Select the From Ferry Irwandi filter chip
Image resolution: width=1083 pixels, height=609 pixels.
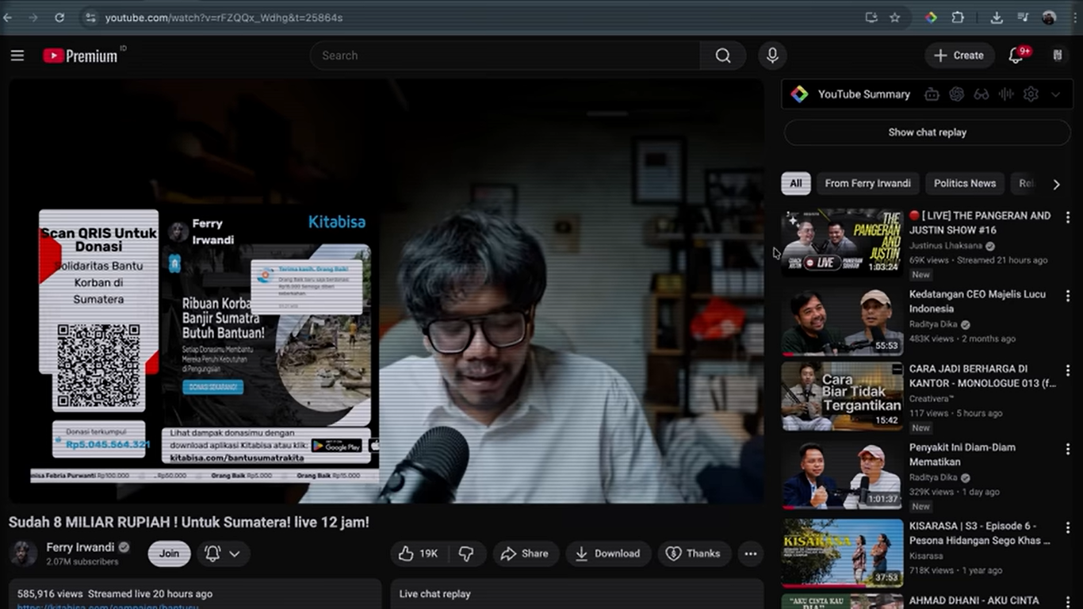(867, 183)
